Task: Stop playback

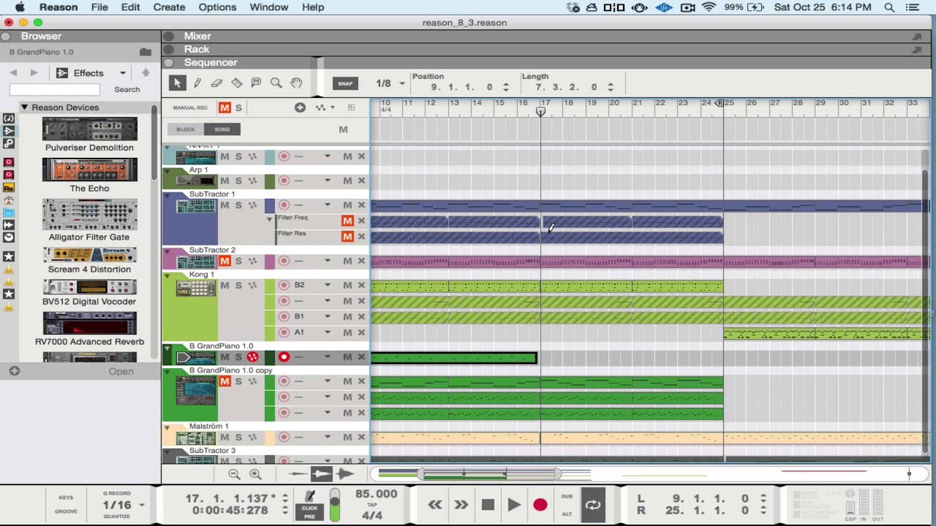Action: (x=488, y=505)
